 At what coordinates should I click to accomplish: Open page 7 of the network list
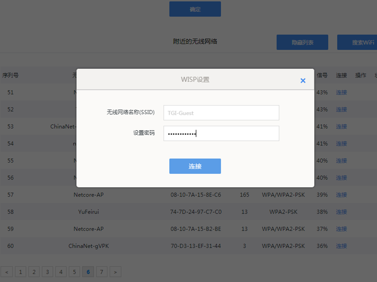coord(101,272)
